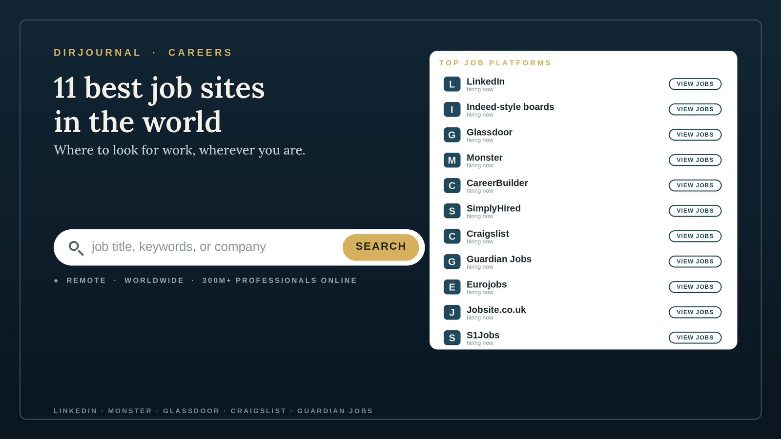
Task: Click the magnifying glass search icon
Action: [x=76, y=248]
